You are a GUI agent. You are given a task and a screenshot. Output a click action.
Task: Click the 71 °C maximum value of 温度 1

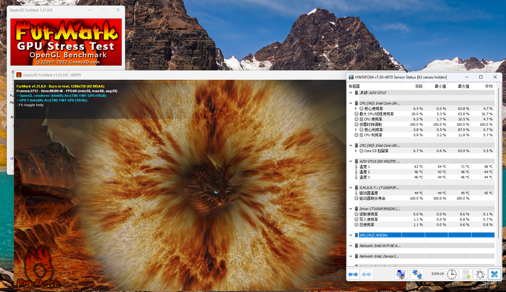pyautogui.click(x=465, y=167)
